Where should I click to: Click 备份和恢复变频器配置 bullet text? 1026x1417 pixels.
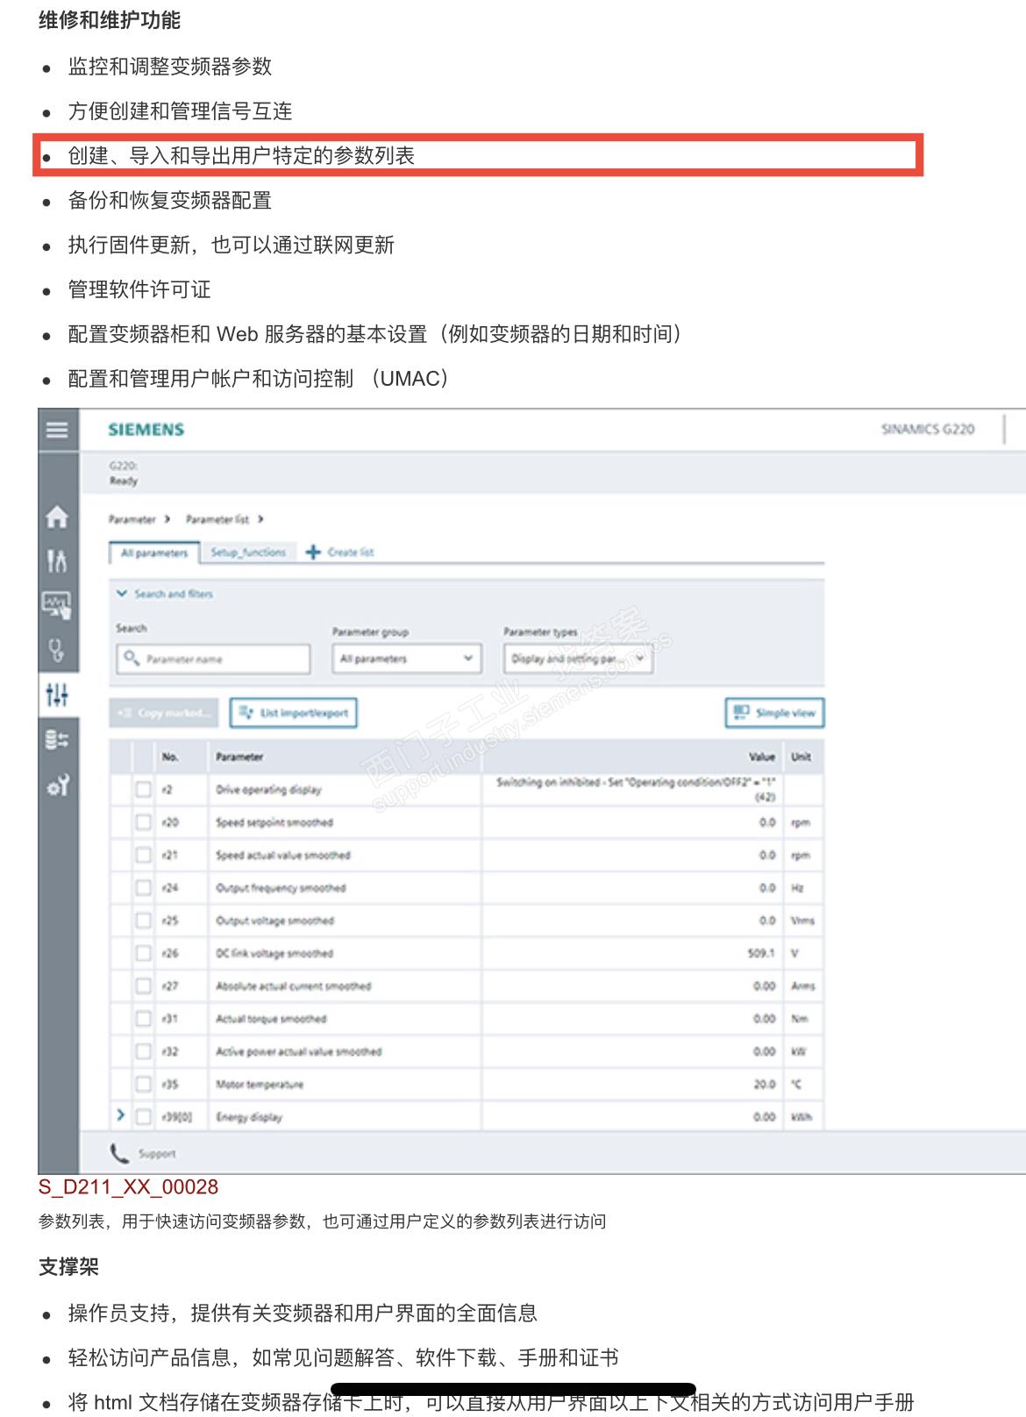[170, 200]
